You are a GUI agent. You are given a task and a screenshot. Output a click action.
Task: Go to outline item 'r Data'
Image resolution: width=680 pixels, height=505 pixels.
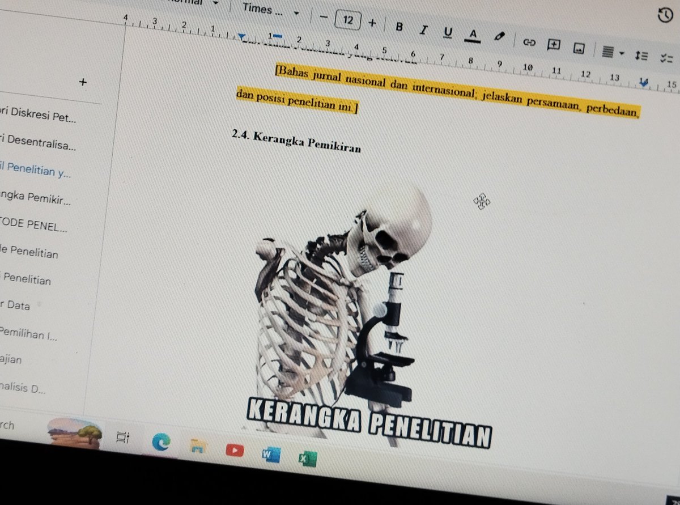pyautogui.click(x=15, y=305)
